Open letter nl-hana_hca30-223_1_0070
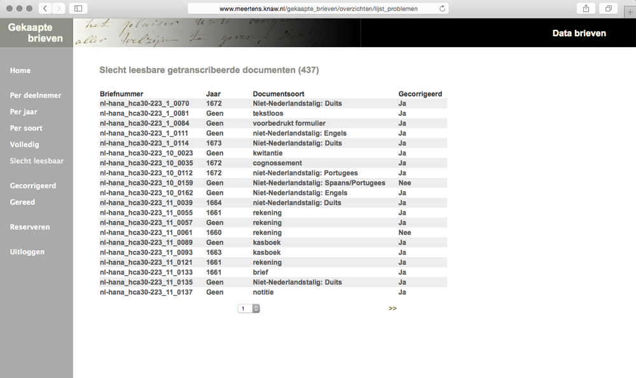The height and width of the screenshot is (378, 636). point(144,103)
